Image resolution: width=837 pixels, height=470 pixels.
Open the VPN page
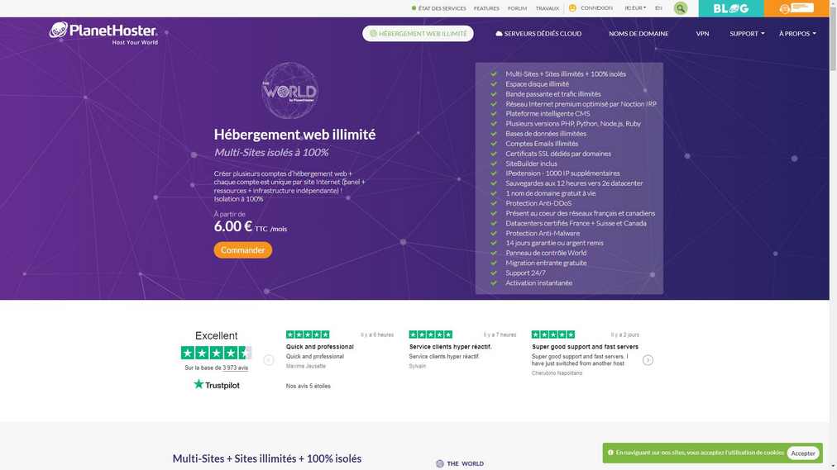tap(702, 34)
